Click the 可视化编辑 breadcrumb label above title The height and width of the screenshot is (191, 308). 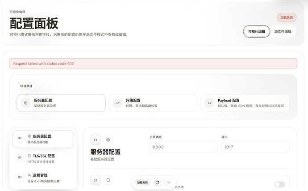coord(17,12)
